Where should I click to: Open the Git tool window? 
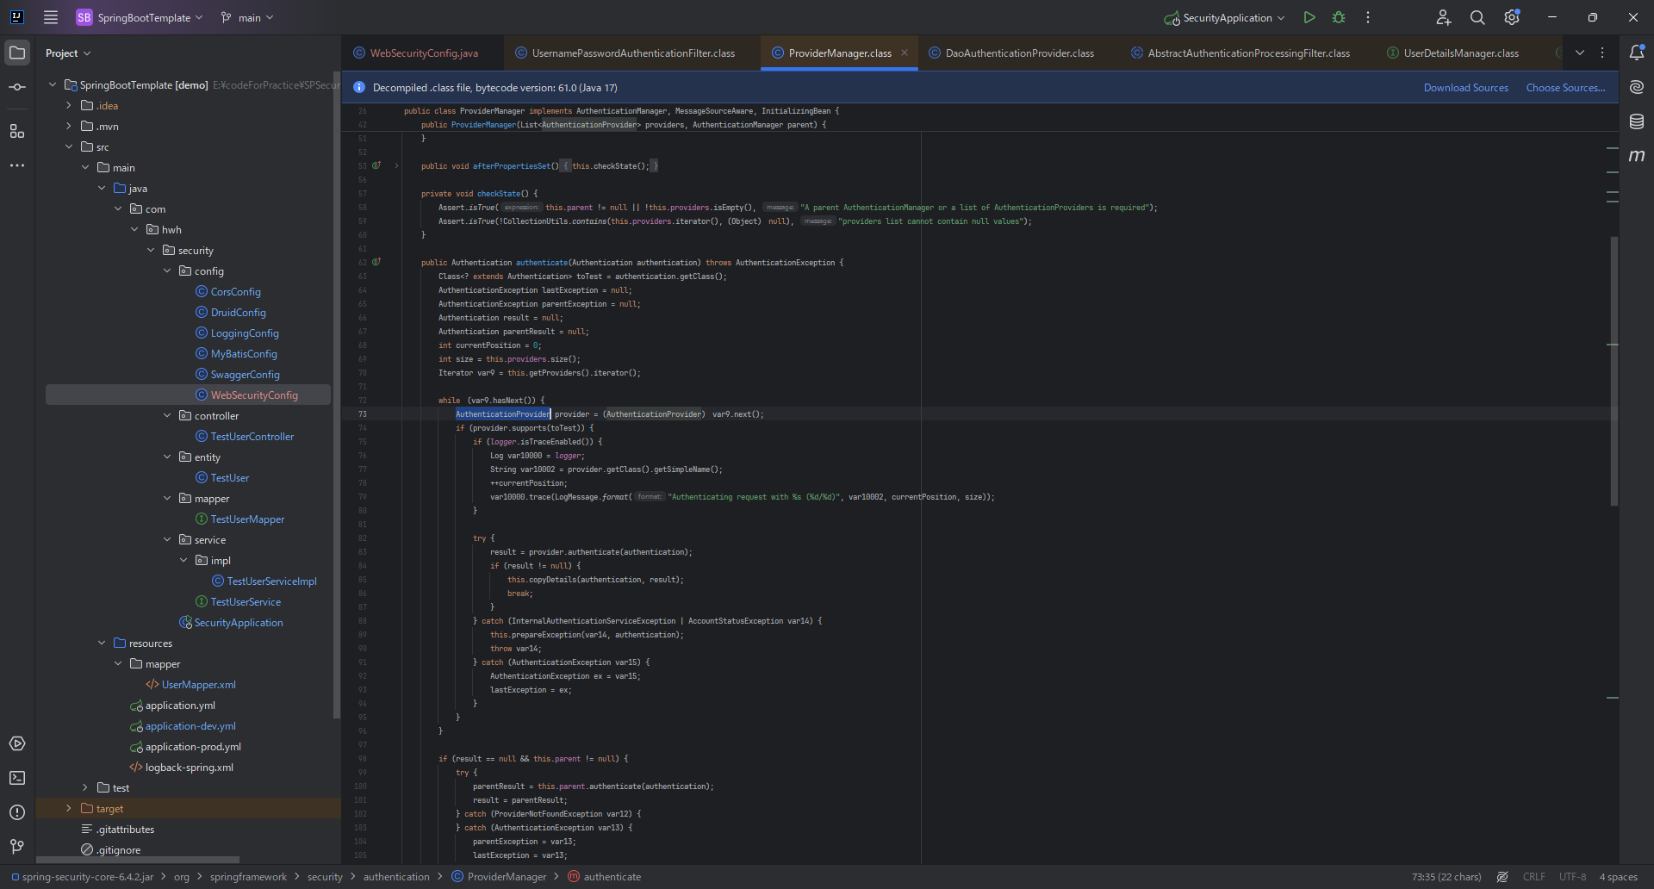click(x=17, y=847)
